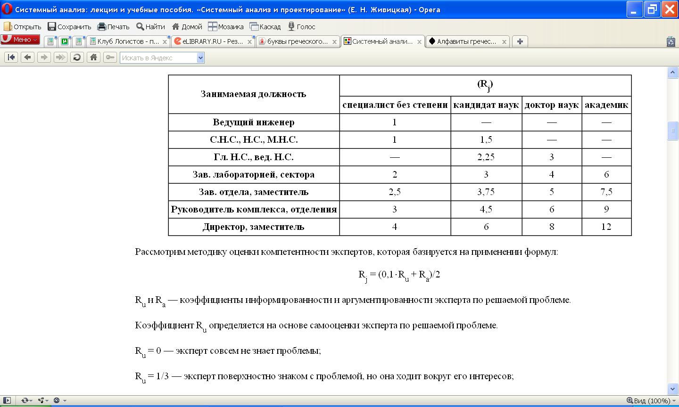Open the Opera Turbo status bar icon
Viewport: 679px width, 407px height.
pyautogui.click(x=59, y=400)
